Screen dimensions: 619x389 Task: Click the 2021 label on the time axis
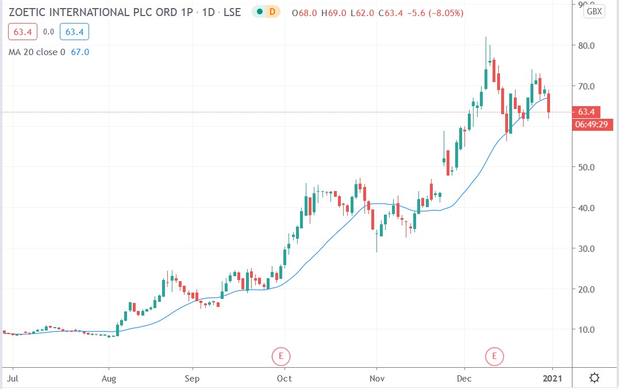[x=552, y=379]
